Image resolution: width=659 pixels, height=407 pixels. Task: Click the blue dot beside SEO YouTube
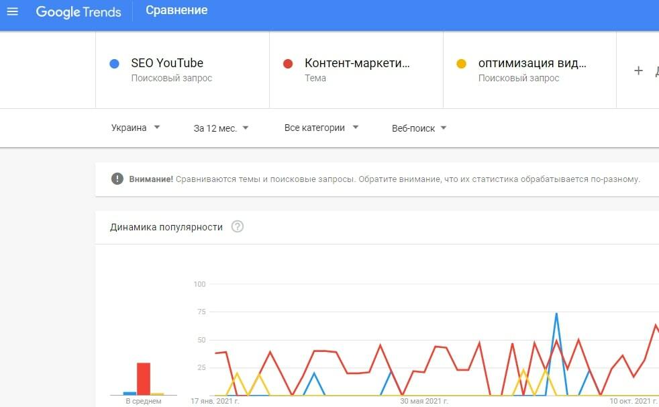tap(114, 64)
